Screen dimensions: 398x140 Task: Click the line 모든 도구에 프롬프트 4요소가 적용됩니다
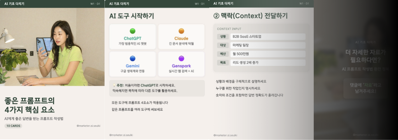(140, 103)
